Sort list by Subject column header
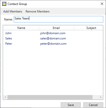 pos(88,28)
